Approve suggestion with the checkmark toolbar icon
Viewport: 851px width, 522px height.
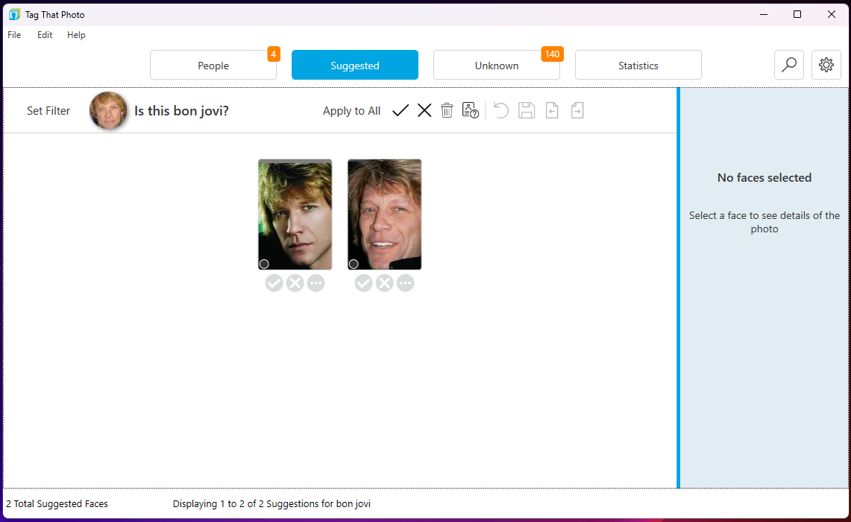tap(401, 110)
